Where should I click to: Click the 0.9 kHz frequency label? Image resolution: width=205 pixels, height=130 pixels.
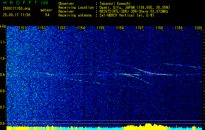click(3, 75)
